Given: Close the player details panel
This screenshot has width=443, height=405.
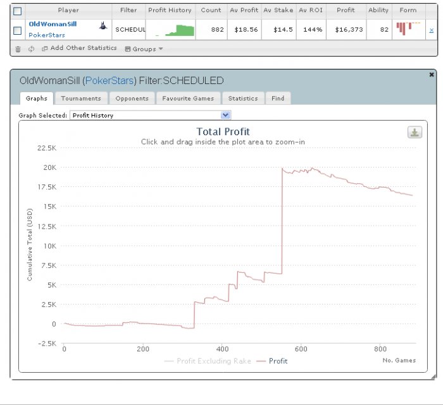Looking at the screenshot, I should tap(432, 74).
